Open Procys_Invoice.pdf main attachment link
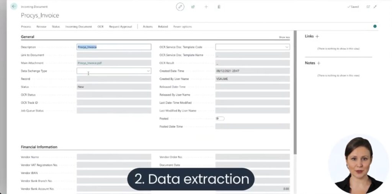Image resolution: width=392 pixels, height=194 pixels. tap(90, 63)
